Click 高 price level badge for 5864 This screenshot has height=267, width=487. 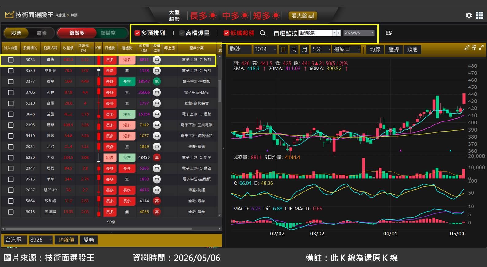coord(157,201)
